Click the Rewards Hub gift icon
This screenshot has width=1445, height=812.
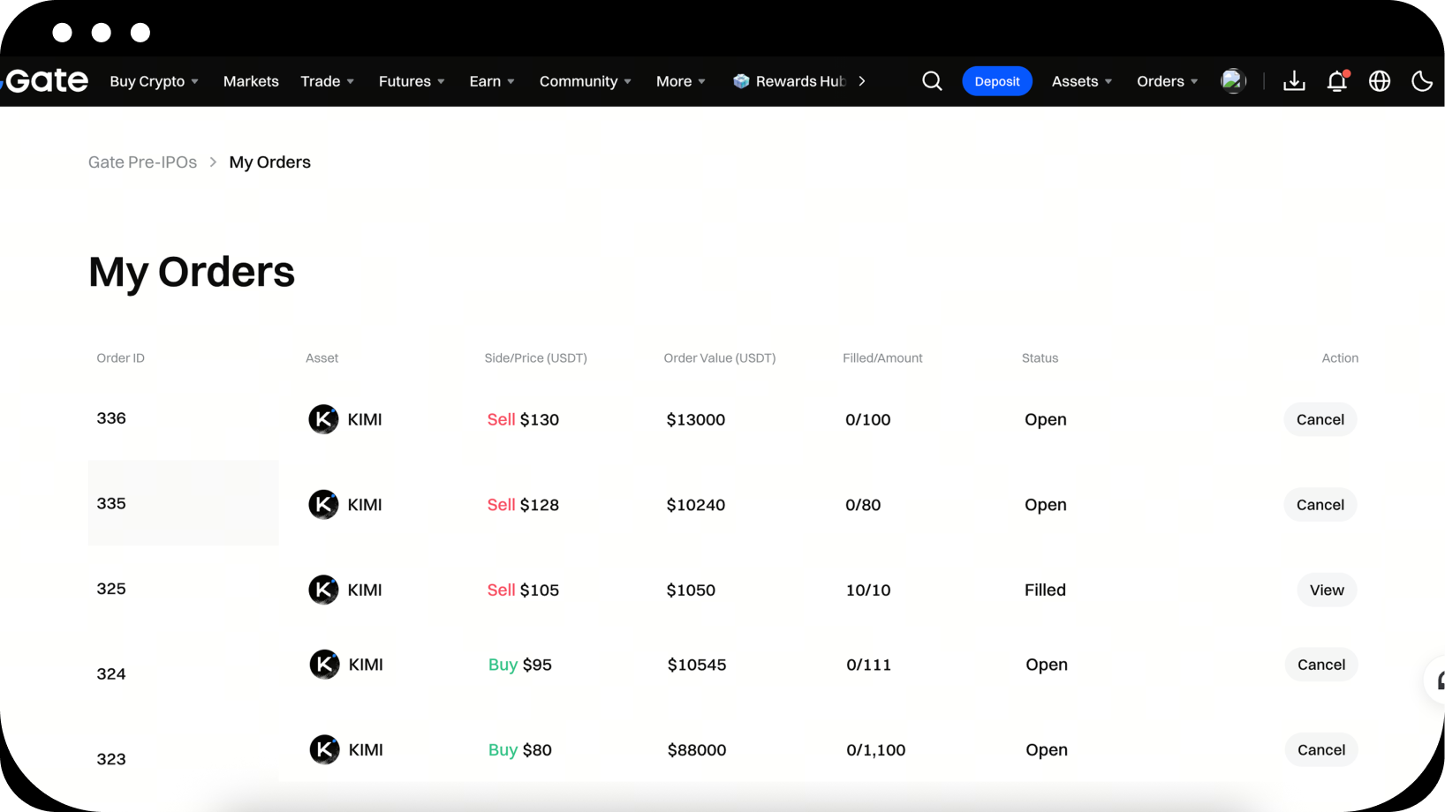click(741, 81)
